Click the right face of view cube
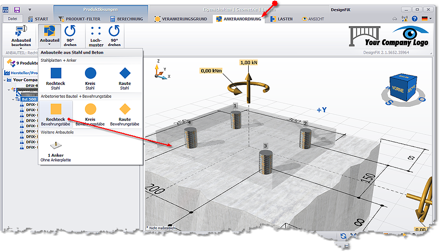Image resolution: width=439 pixels, height=252 pixels. pos(411,88)
